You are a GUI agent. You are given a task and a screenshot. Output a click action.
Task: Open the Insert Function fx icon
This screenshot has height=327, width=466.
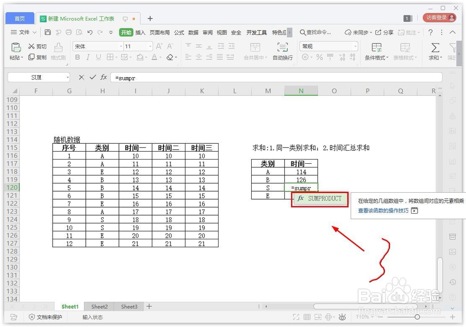pos(103,77)
